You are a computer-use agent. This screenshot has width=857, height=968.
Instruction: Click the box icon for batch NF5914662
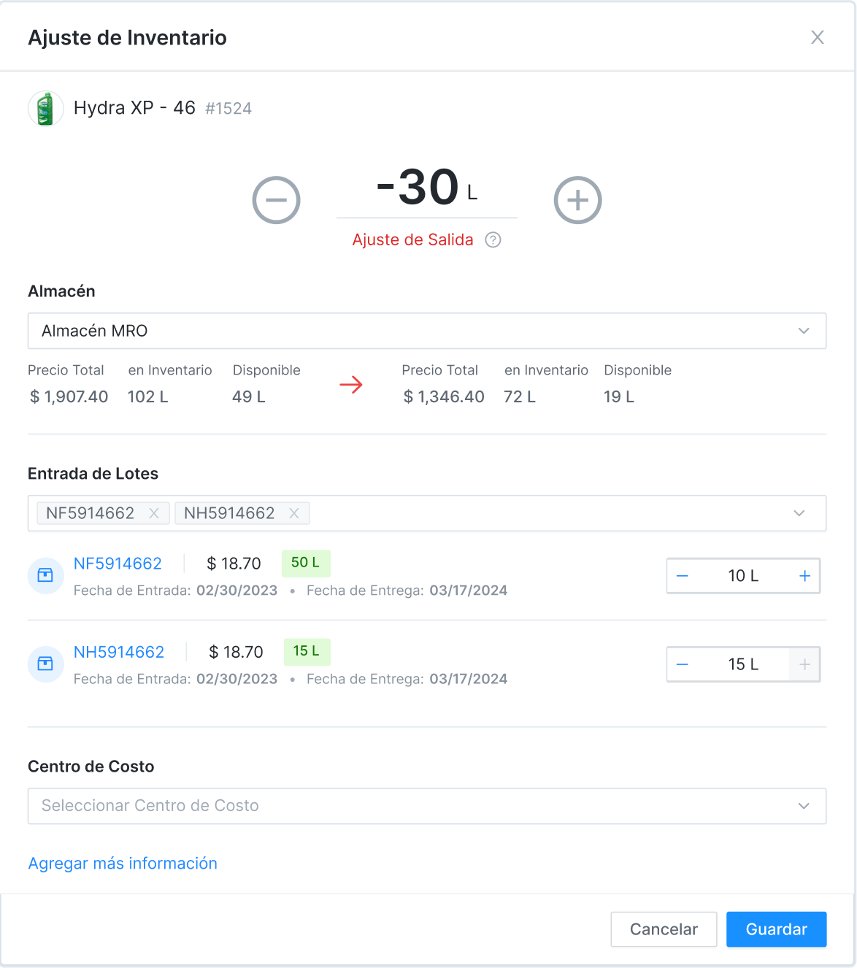coord(45,575)
